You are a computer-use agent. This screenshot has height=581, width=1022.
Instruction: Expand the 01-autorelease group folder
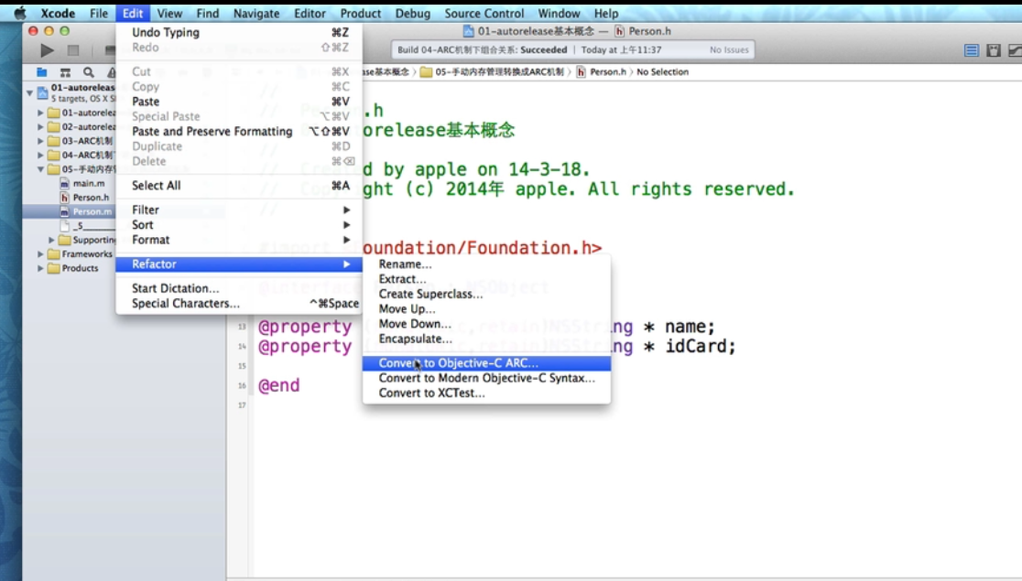point(40,113)
